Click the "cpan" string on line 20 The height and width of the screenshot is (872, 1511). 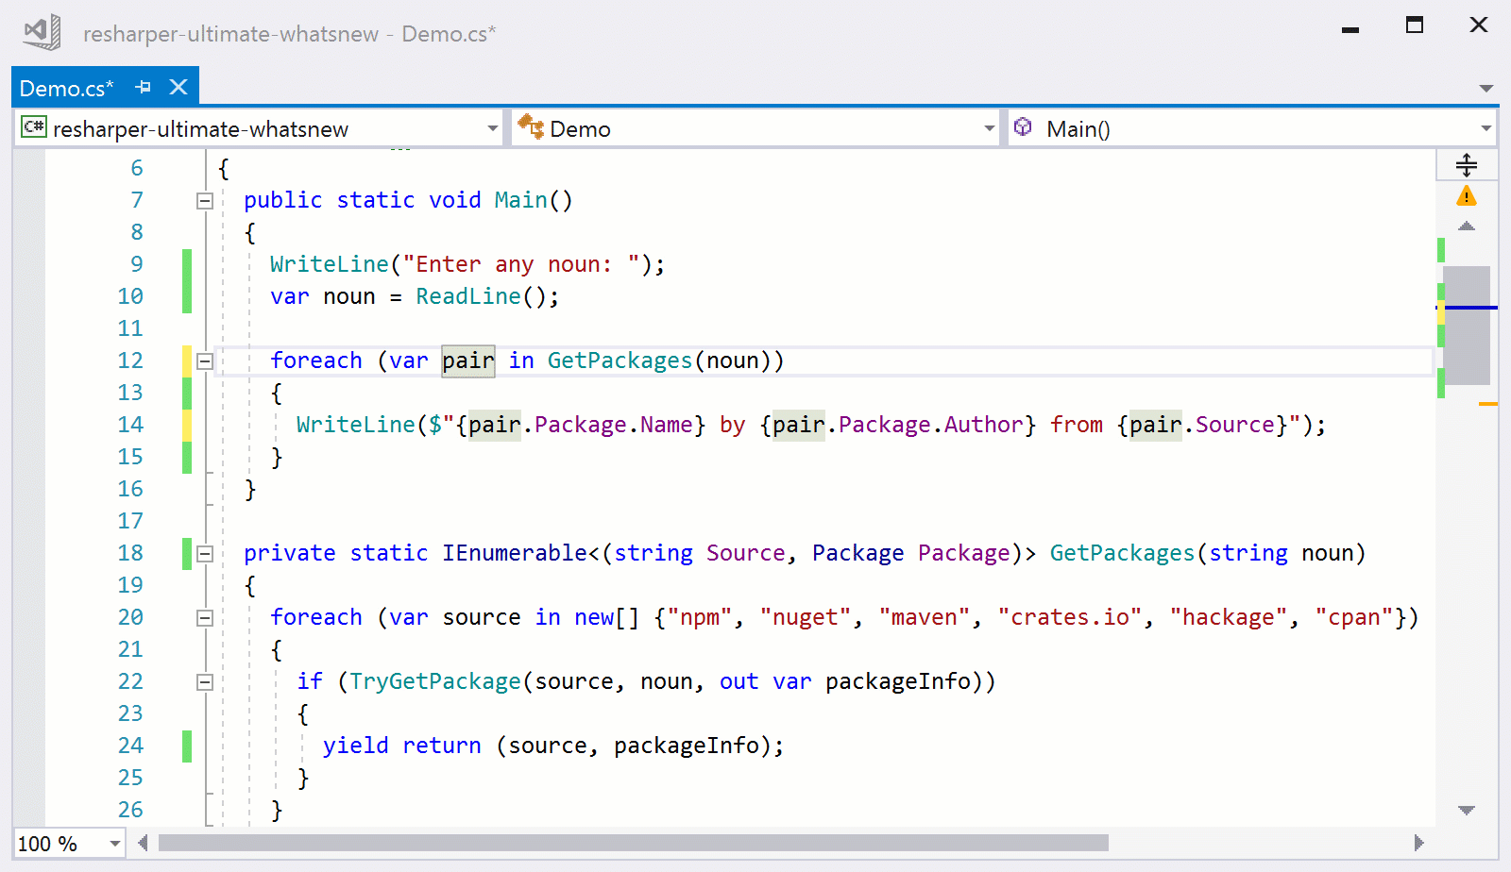coord(1354,617)
